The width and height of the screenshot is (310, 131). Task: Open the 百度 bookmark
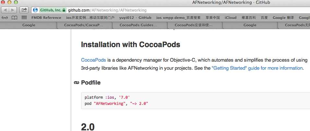[264, 18]
